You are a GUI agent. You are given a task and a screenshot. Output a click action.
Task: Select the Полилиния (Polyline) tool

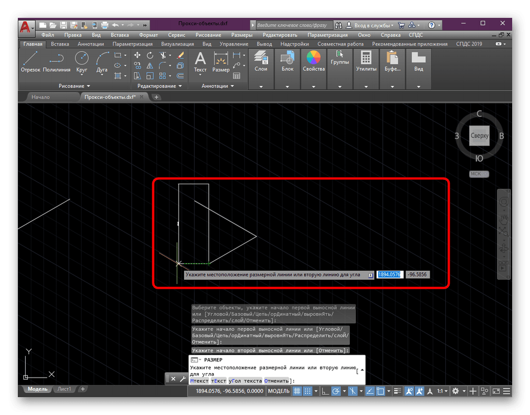click(56, 61)
